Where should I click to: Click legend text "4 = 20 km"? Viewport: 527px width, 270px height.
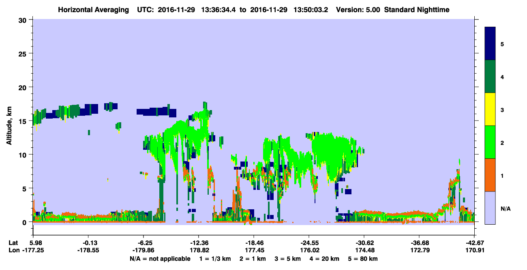(324, 259)
